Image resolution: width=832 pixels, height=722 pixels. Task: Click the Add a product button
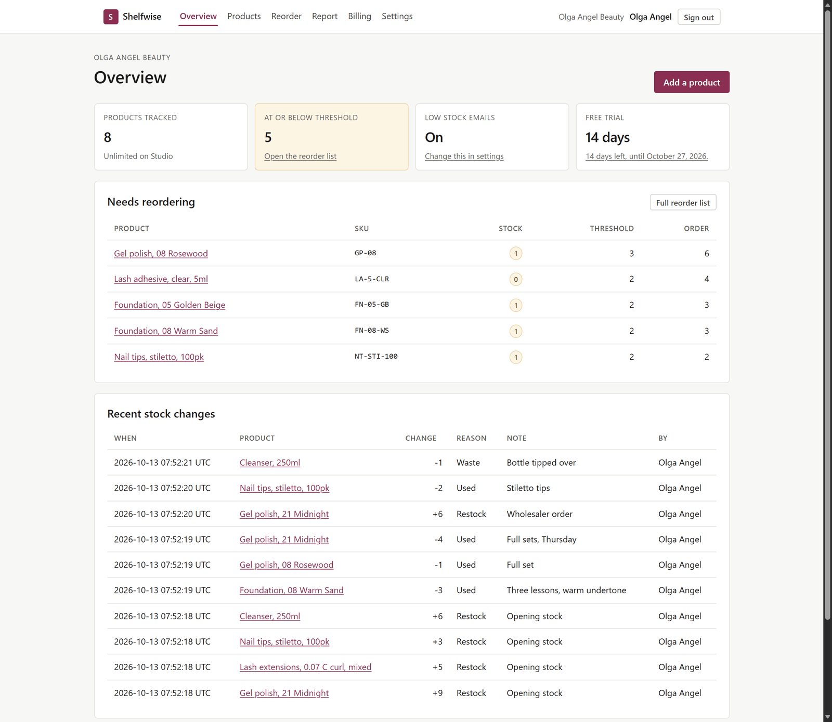[x=692, y=82]
